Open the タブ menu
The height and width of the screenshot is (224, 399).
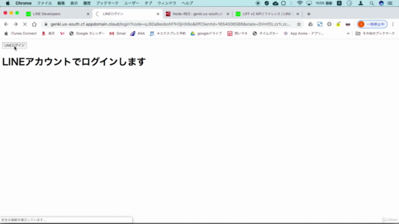pyautogui.click(x=148, y=3)
